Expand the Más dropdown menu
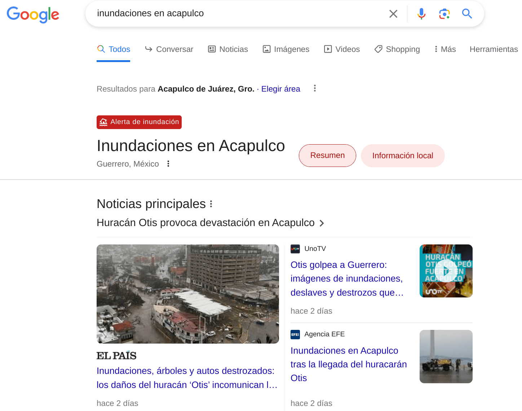Screen dimensions: 522x411 445,49
